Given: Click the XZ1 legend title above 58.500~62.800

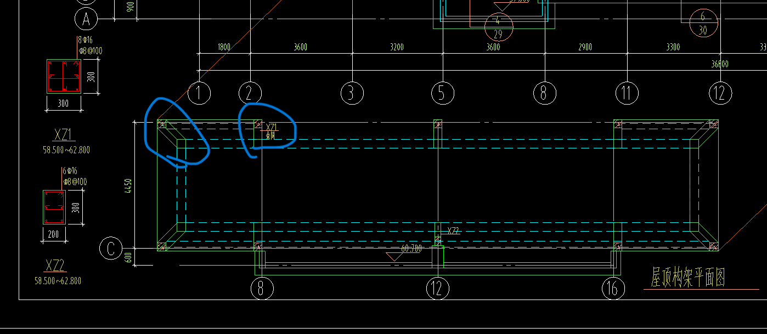Looking at the screenshot, I should [x=64, y=135].
